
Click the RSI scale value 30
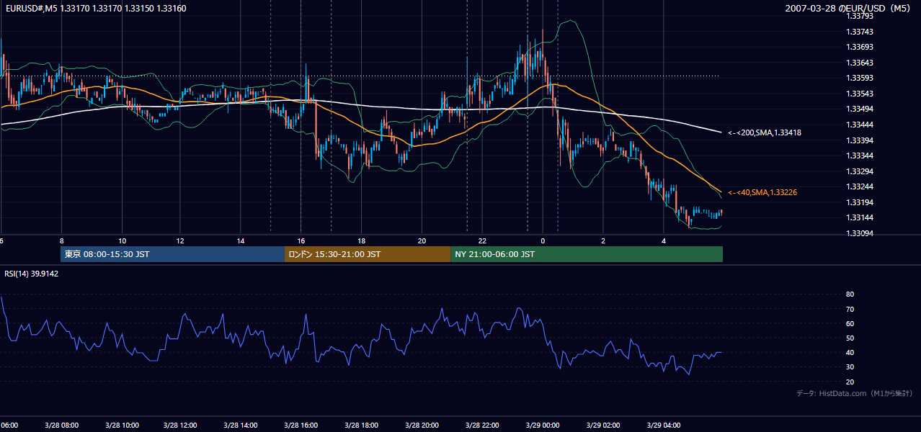click(850, 367)
